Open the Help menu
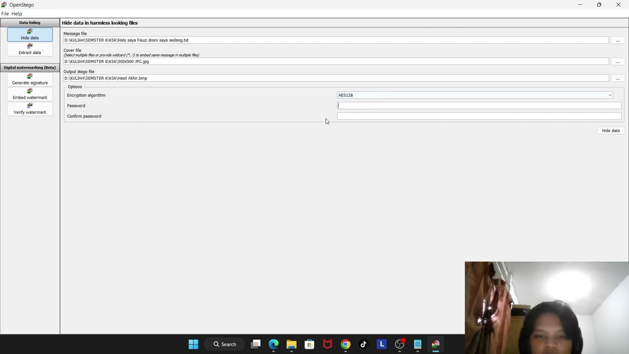The height and width of the screenshot is (354, 629). tap(17, 14)
